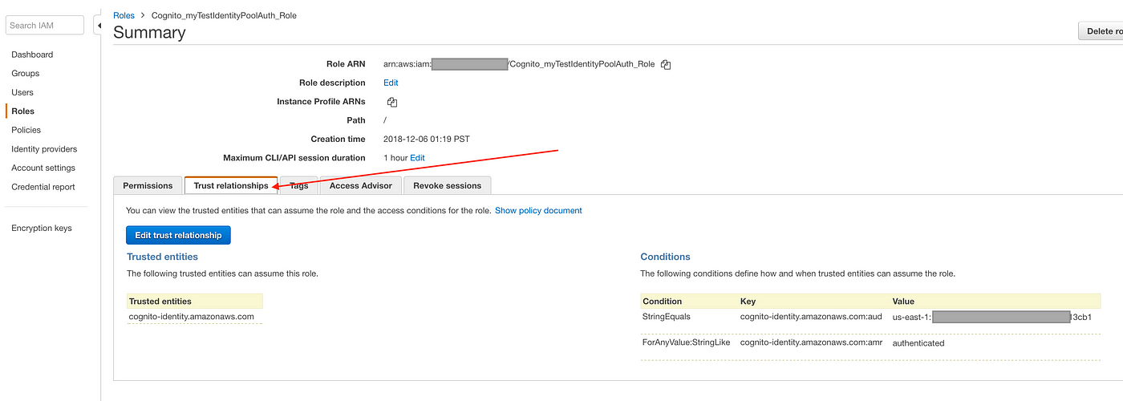The image size is (1123, 401).
Task: Open Encryption keys page
Action: pos(42,229)
